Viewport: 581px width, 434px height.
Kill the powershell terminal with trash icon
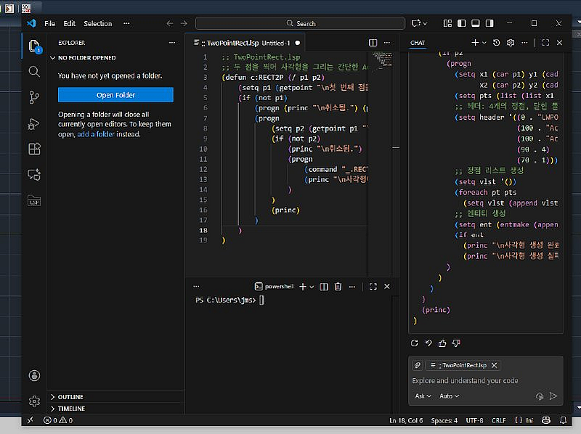click(x=338, y=287)
